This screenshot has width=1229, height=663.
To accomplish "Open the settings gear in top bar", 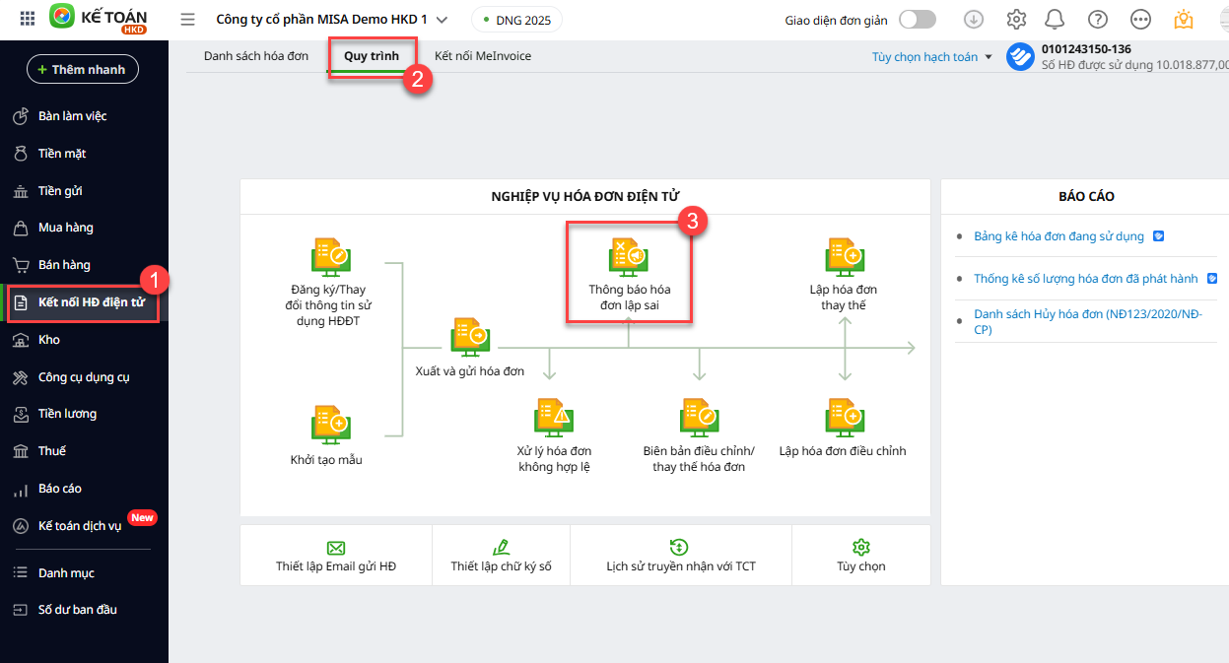I will [x=1016, y=20].
